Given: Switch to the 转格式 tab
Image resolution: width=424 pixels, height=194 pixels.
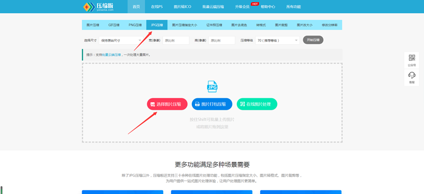Looking at the screenshot, I should pos(261,25).
